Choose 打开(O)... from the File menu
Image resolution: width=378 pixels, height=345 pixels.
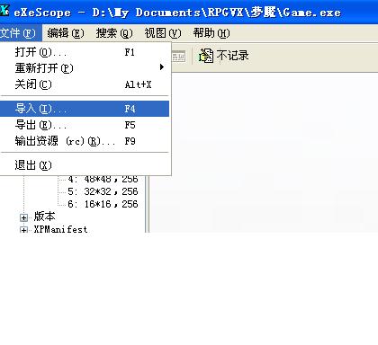[x=85, y=52]
